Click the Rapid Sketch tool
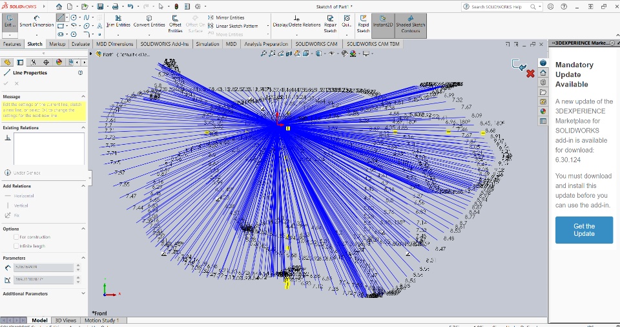 pos(363,24)
